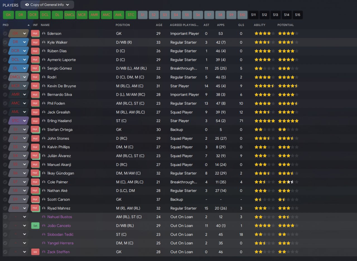The image size is (357, 261).
Task: Open the GK picked-position dropdown on Ederson's row
Action: [19, 34]
